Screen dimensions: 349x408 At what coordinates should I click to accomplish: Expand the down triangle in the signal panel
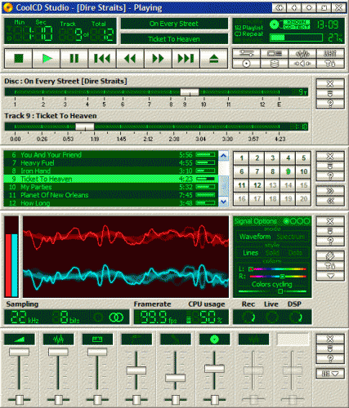coord(330,276)
